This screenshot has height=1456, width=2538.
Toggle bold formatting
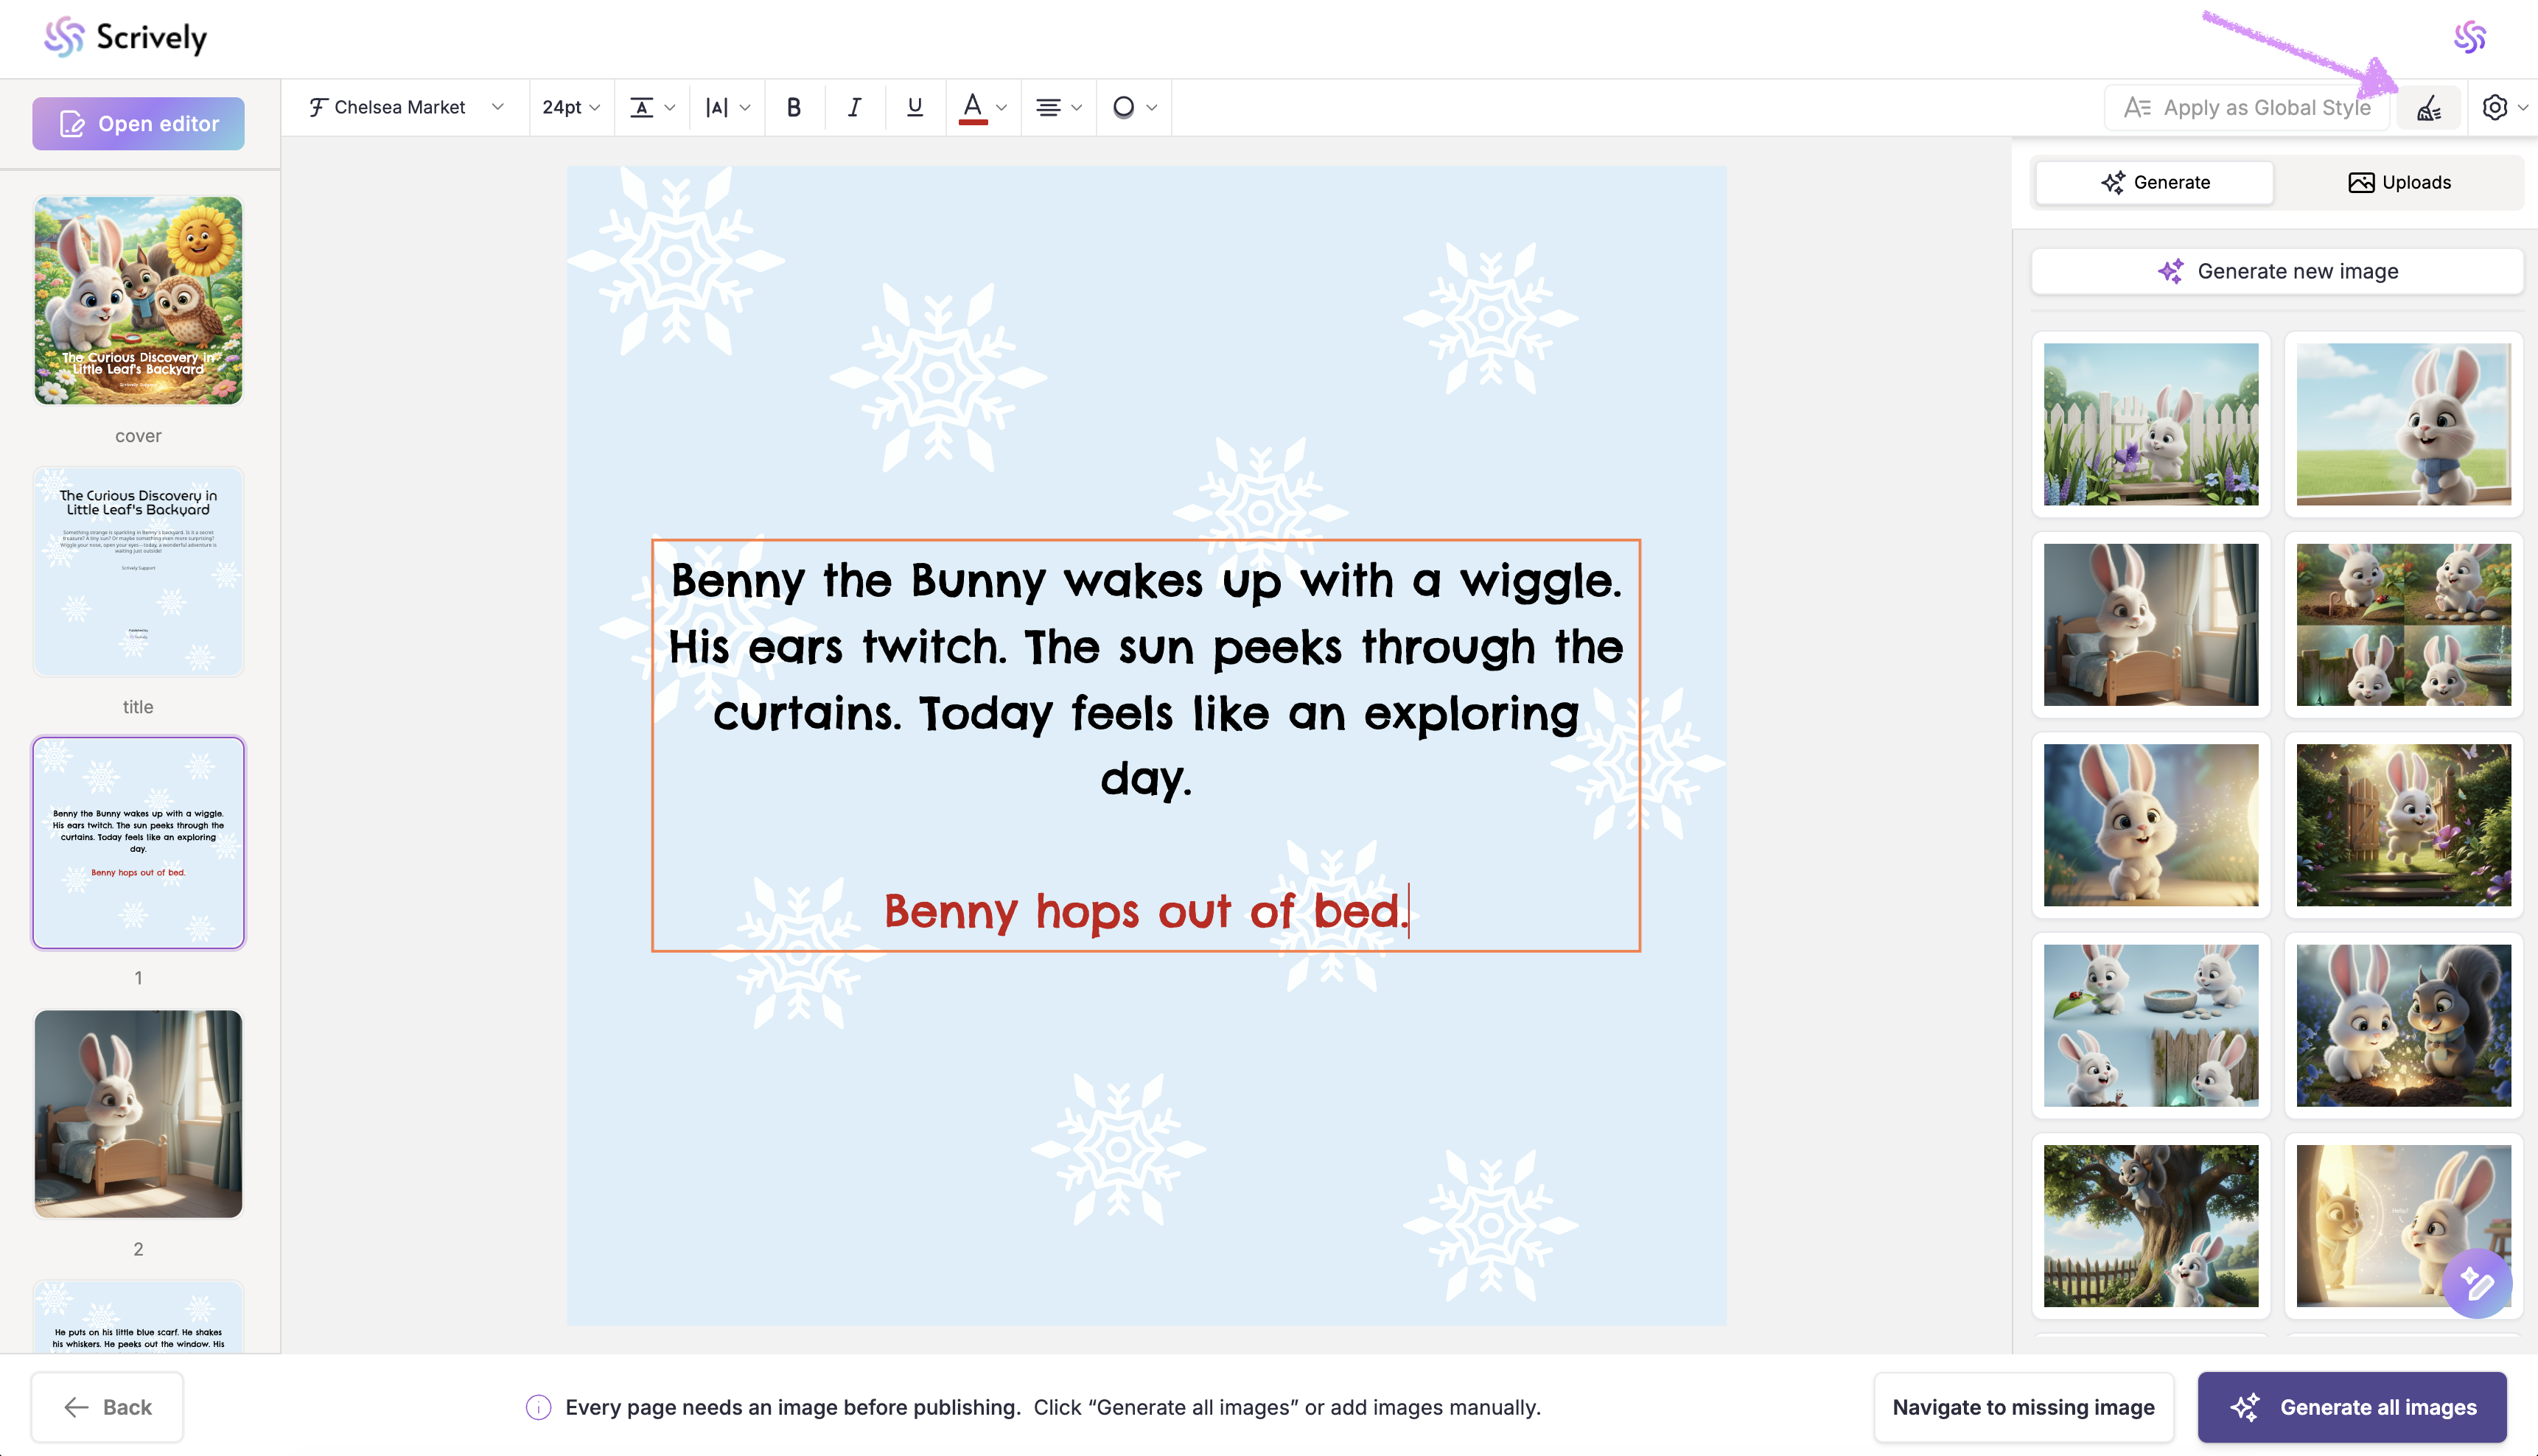pyautogui.click(x=794, y=107)
